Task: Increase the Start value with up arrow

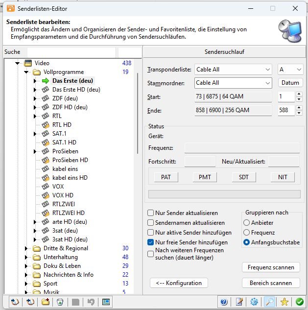Action: coord(299,94)
